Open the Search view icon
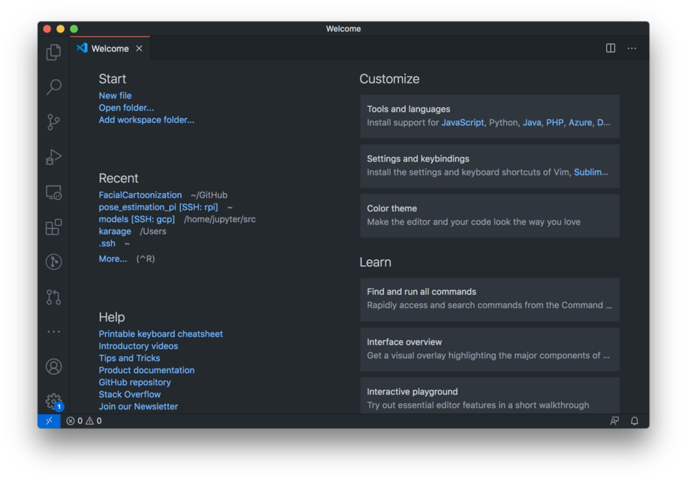Image resolution: width=687 pixels, height=482 pixels. 53,87
